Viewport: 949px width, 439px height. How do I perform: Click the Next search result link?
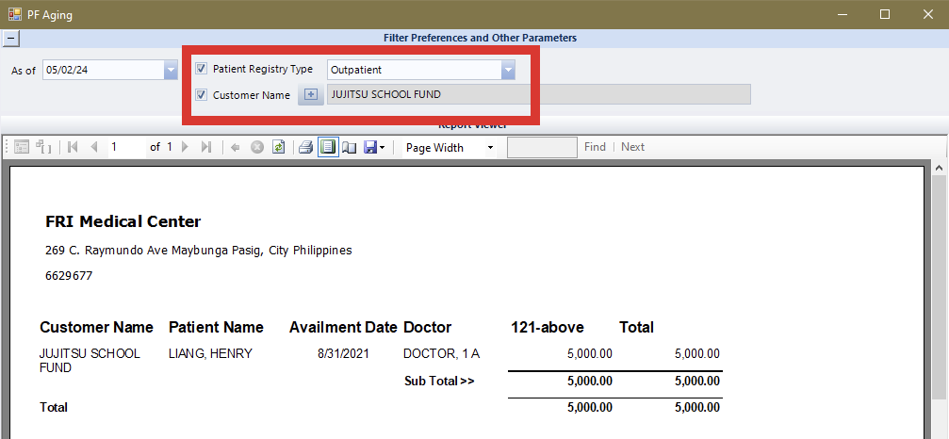pos(632,147)
